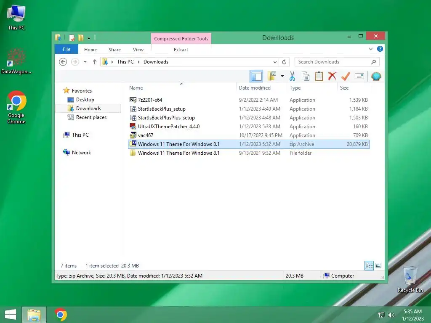Image resolution: width=431 pixels, height=323 pixels.
Task: Click the Forward navigation arrow
Action: [x=75, y=62]
